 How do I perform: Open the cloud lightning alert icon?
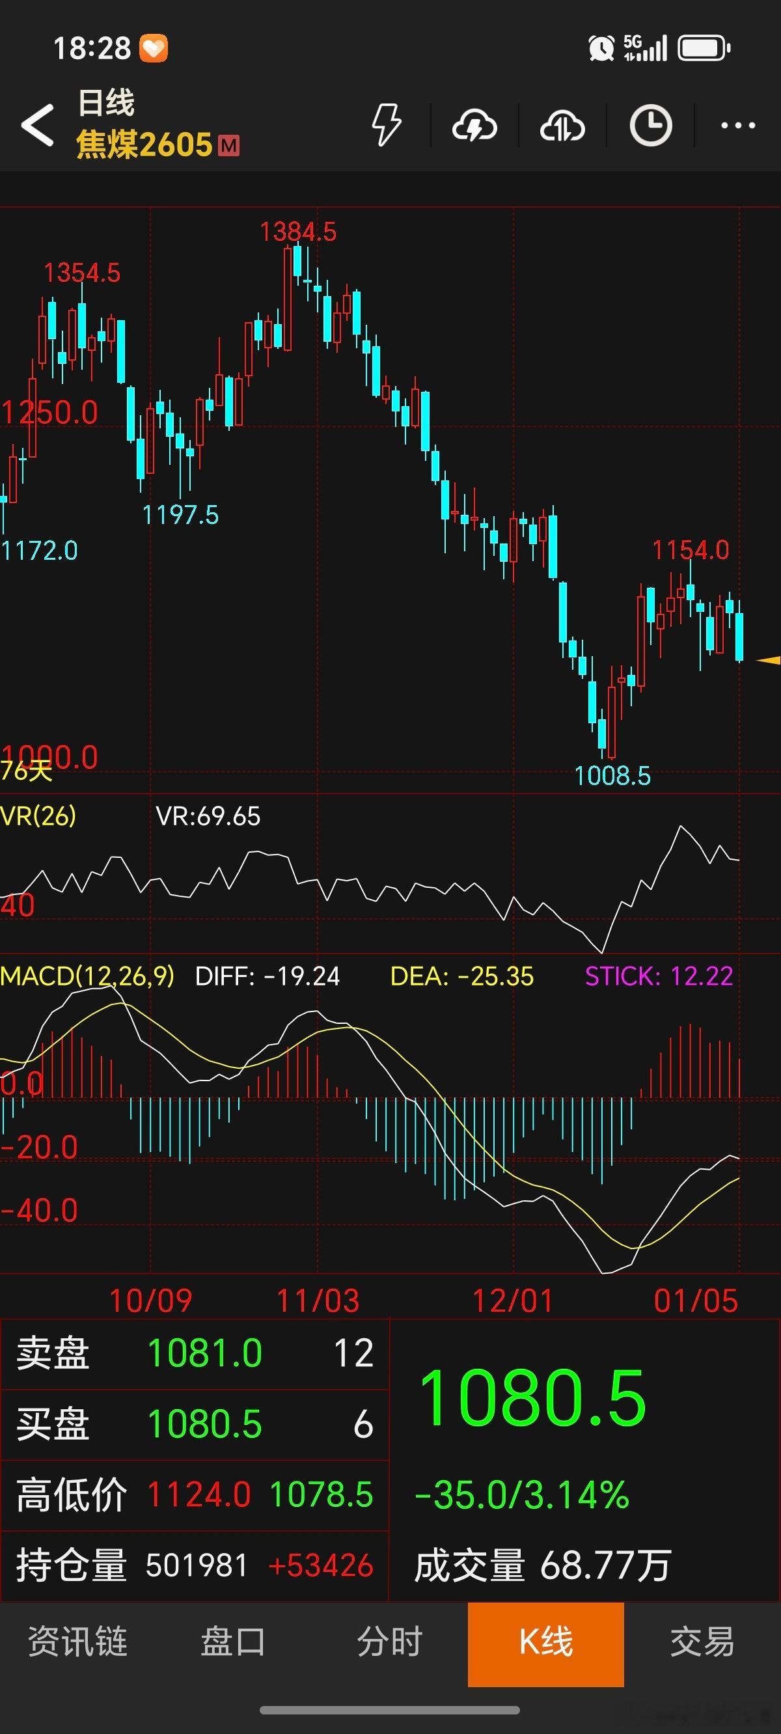474,126
